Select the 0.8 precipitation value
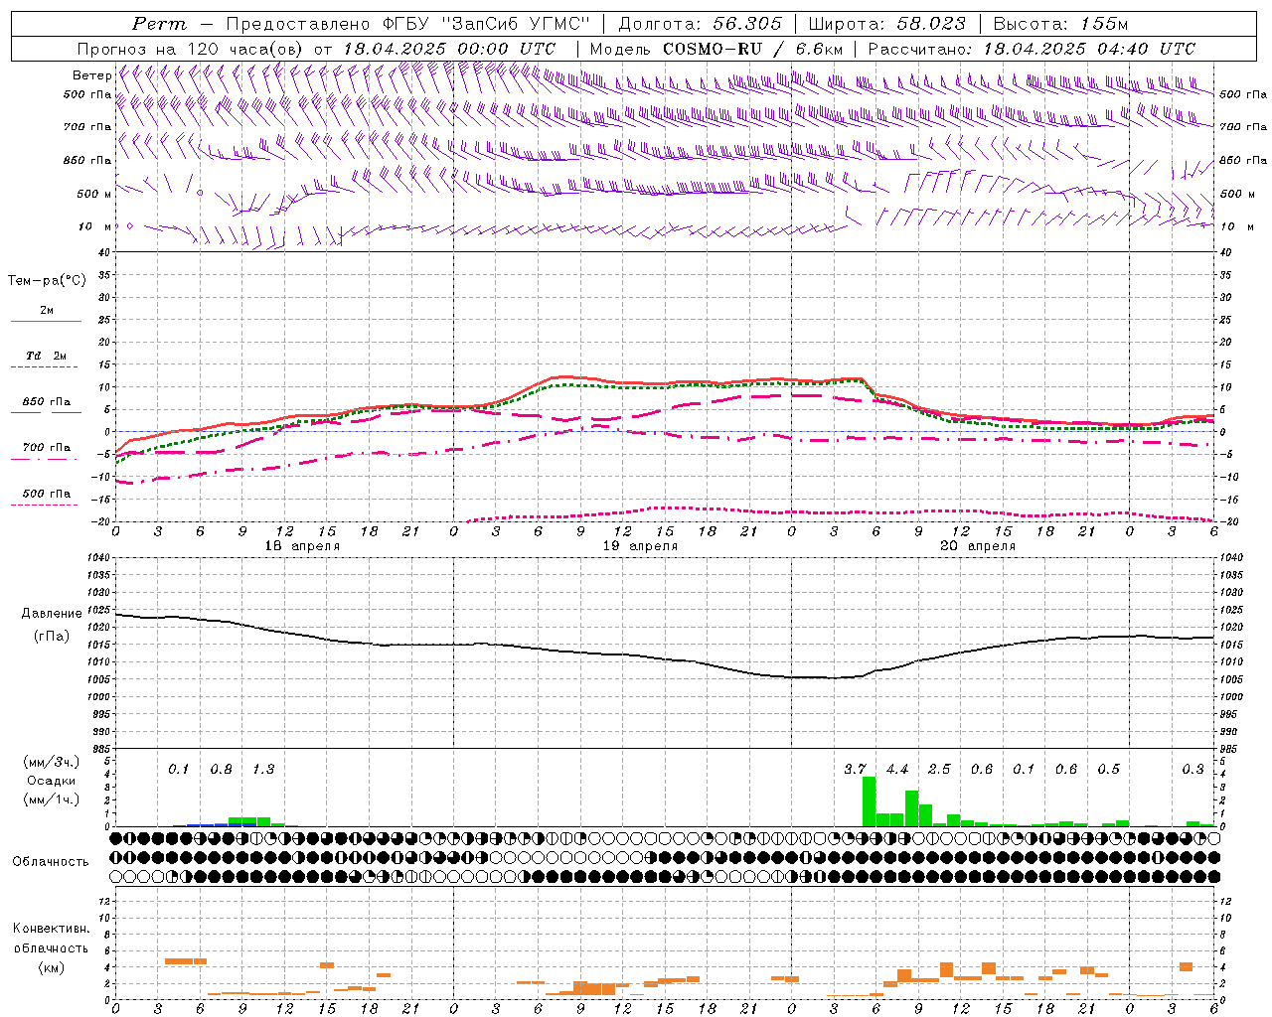 (221, 770)
